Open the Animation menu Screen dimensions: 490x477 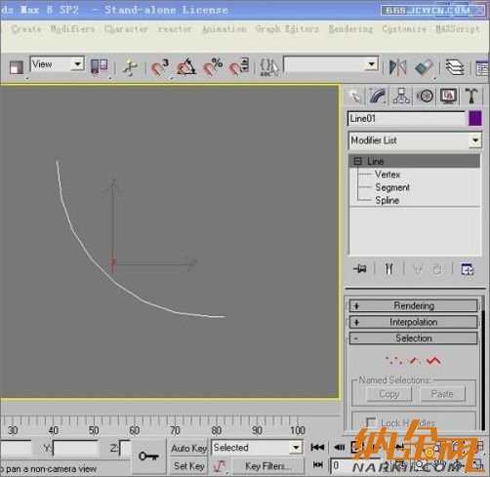click(224, 29)
